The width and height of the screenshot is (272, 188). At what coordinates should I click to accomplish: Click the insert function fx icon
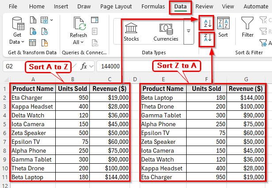point(84,66)
